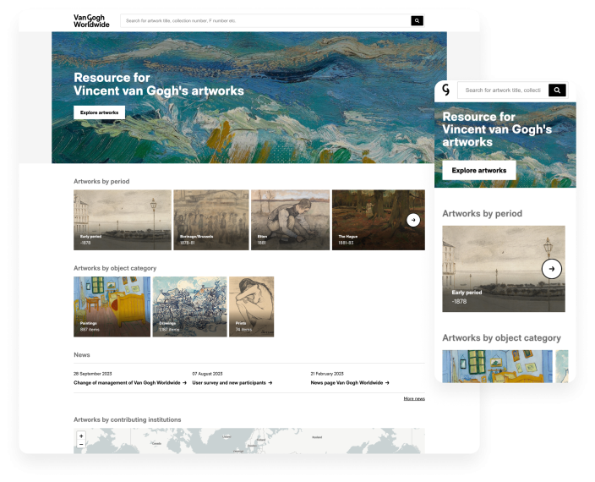Open the Etten 1881 period card
The width and height of the screenshot is (595, 482).
point(290,220)
